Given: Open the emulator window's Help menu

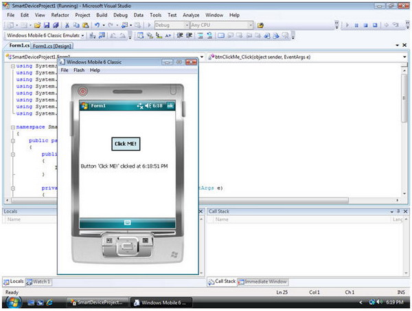Looking at the screenshot, I should click(95, 70).
